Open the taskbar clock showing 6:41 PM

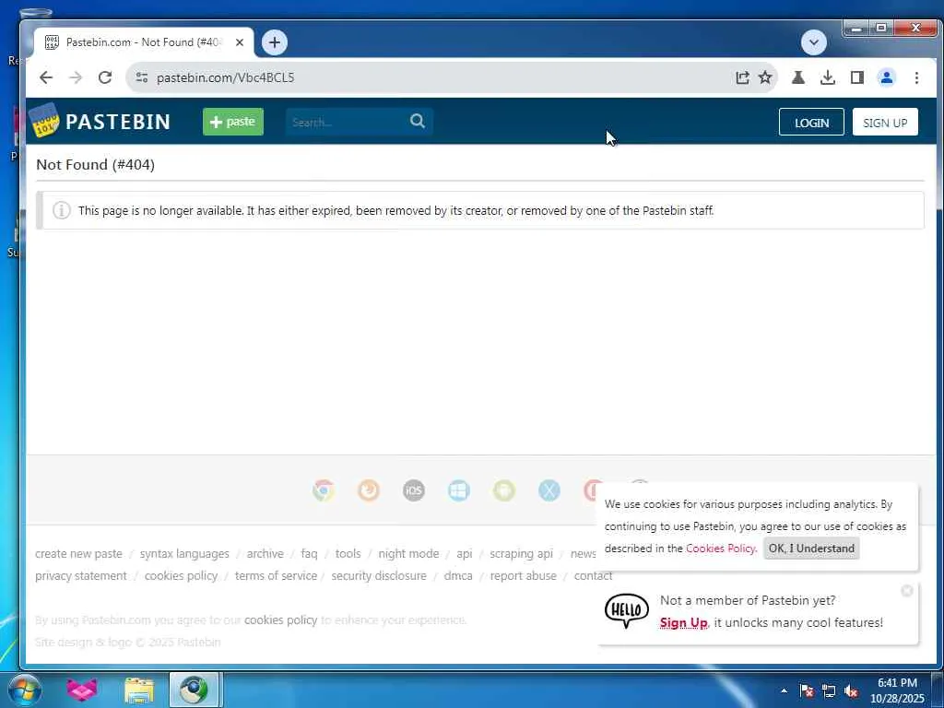coord(897,690)
